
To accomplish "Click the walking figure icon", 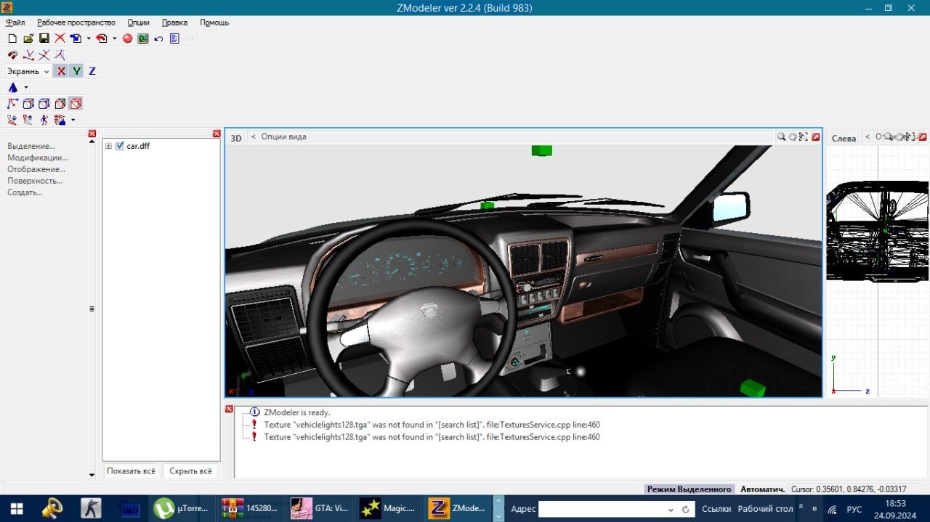I will [x=44, y=120].
